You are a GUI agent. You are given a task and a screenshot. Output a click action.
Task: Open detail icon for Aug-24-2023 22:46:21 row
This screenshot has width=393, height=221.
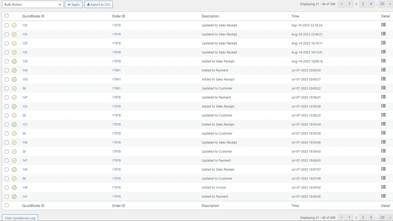click(x=383, y=33)
